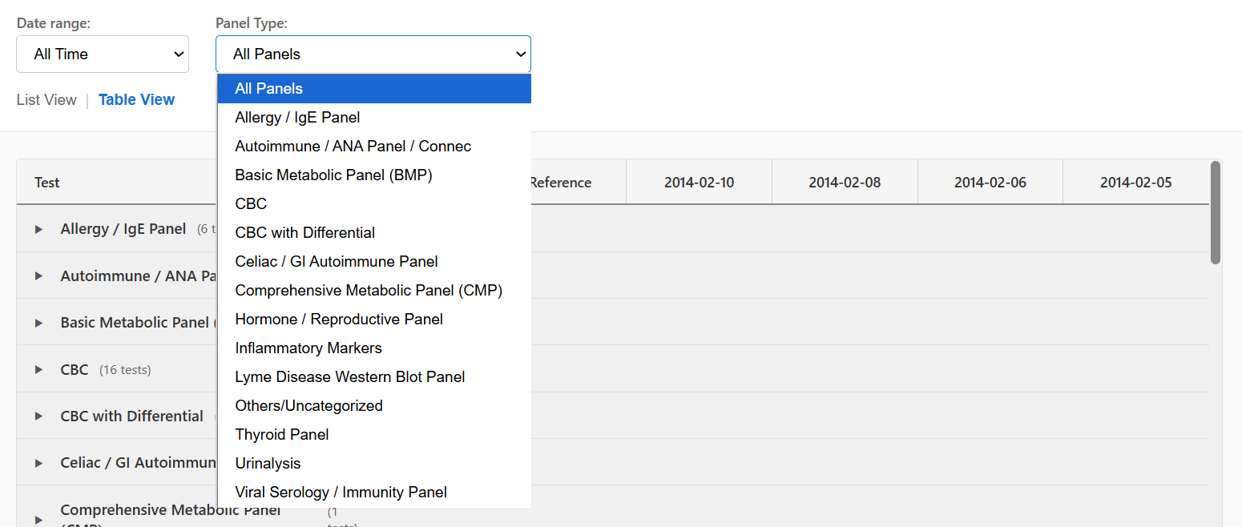This screenshot has height=527, width=1242.
Task: Click the 2014-02-10 column header
Action: 699,183
